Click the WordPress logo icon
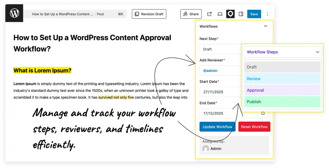Viewport: 329px width, 168px height. click(14, 13)
